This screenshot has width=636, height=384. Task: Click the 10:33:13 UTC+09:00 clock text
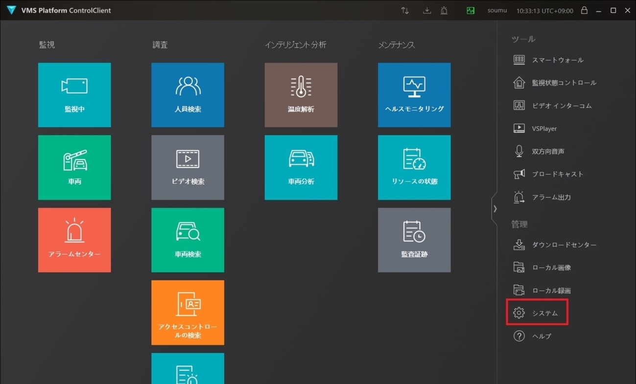544,10
